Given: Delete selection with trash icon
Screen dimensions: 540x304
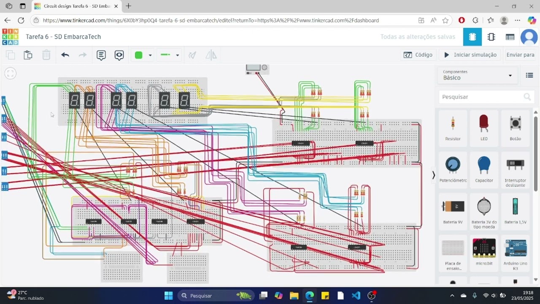Looking at the screenshot, I should coord(46,55).
